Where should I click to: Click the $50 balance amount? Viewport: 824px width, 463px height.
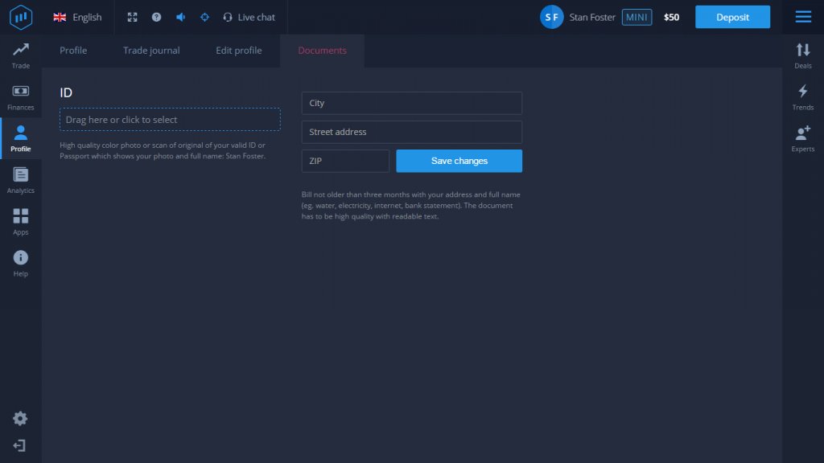click(x=672, y=18)
